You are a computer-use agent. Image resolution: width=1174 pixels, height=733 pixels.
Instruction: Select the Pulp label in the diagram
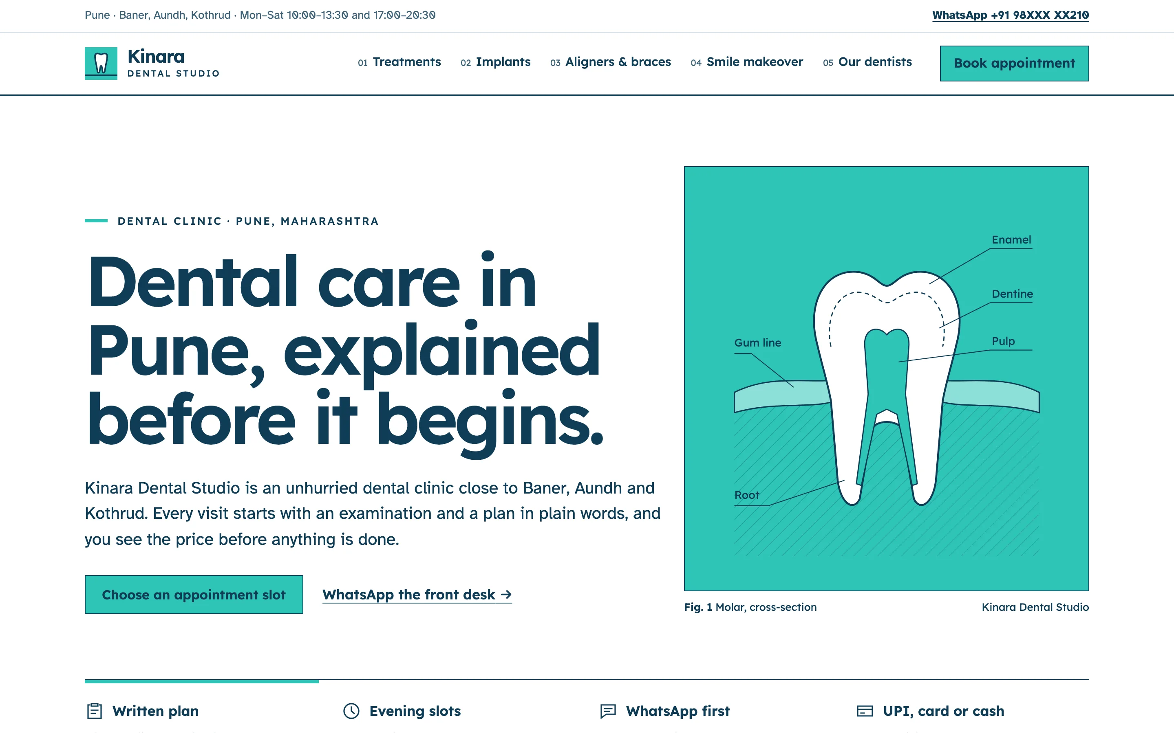coord(1003,341)
